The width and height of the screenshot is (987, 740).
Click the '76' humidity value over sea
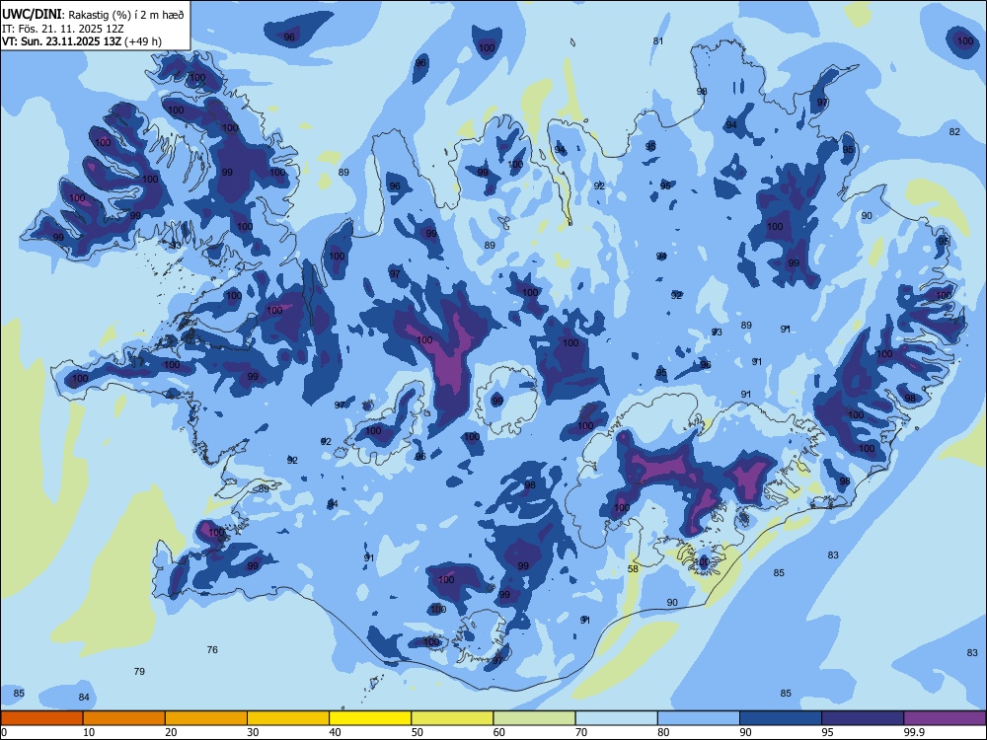[212, 649]
